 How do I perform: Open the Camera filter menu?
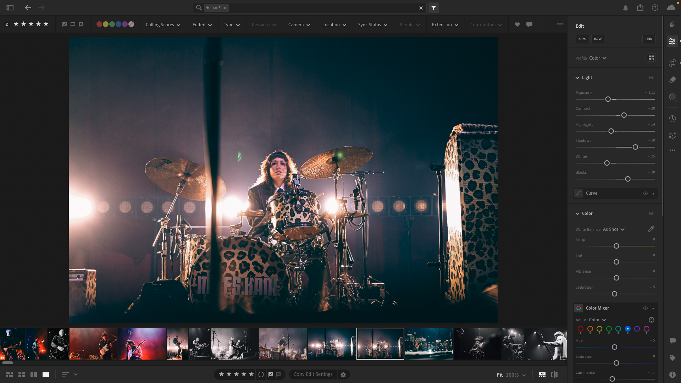299,25
